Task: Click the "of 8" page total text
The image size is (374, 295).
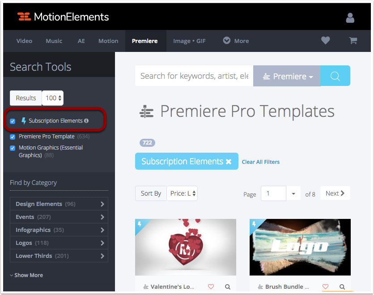Action: 310,194
